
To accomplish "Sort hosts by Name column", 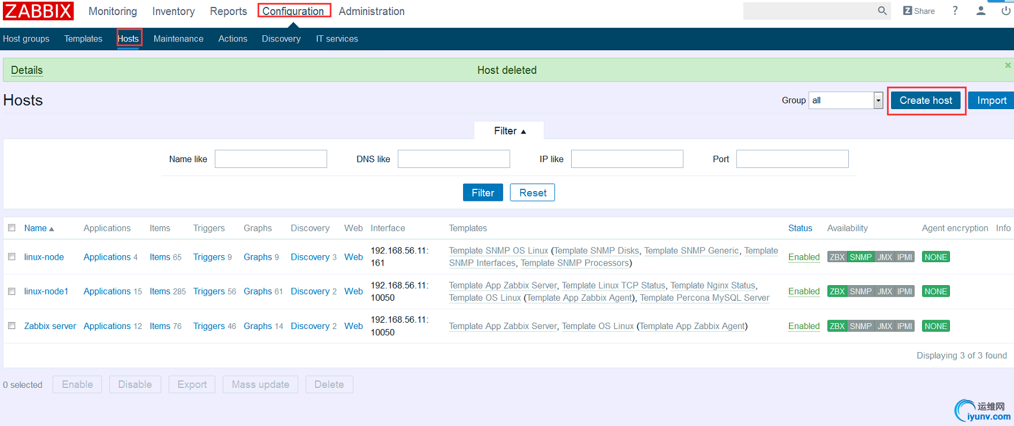I will click(39, 228).
